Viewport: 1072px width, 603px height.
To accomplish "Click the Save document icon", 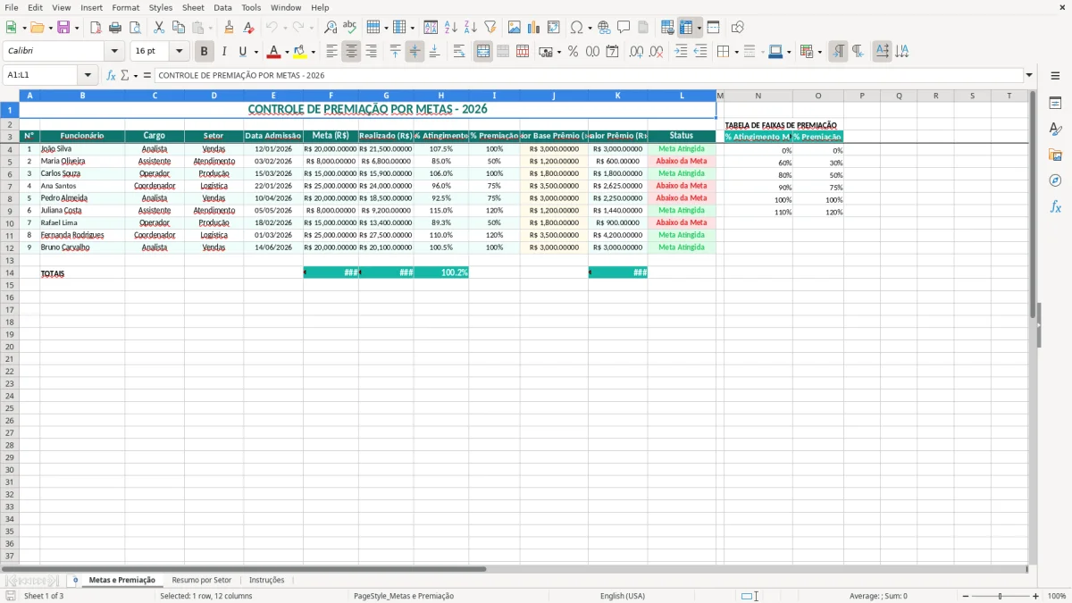I will pos(63,28).
